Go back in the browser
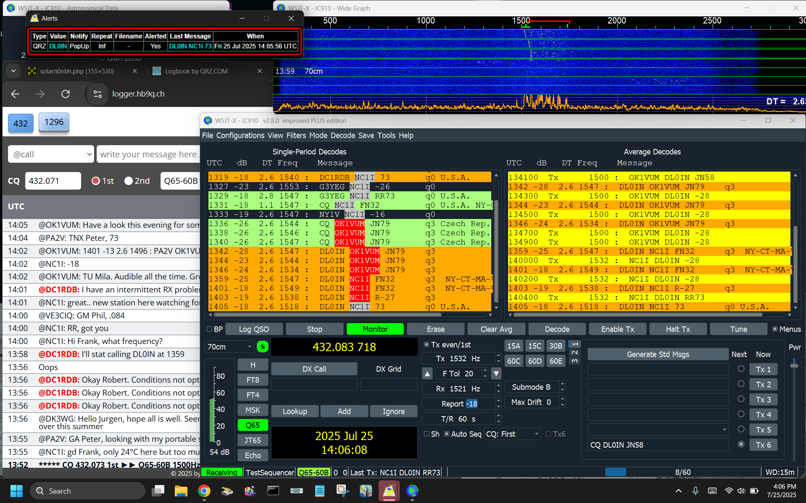This screenshot has width=806, height=503. coord(15,94)
